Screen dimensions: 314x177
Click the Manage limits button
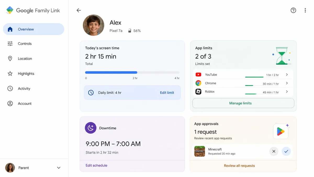243,103
